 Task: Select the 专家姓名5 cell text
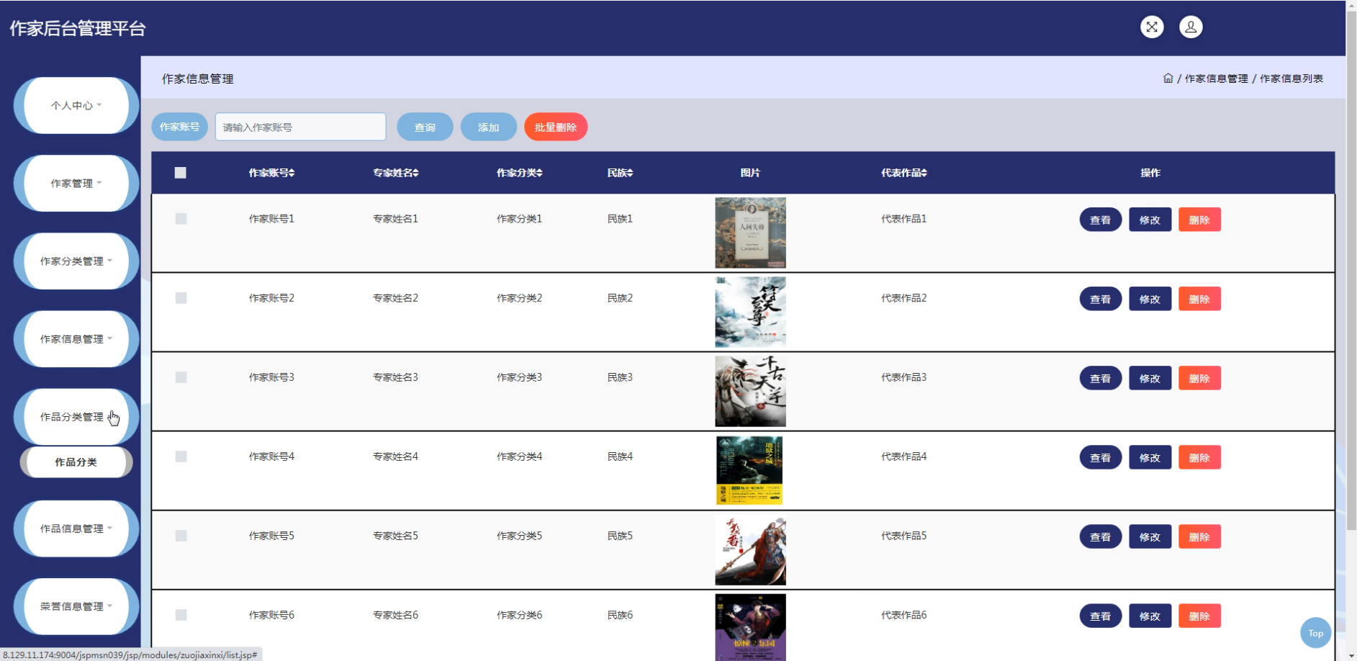pos(395,536)
